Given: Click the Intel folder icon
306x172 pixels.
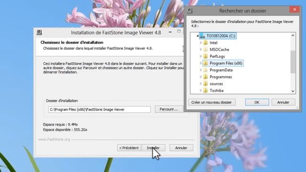Looking at the screenshot, I should coord(205,43).
